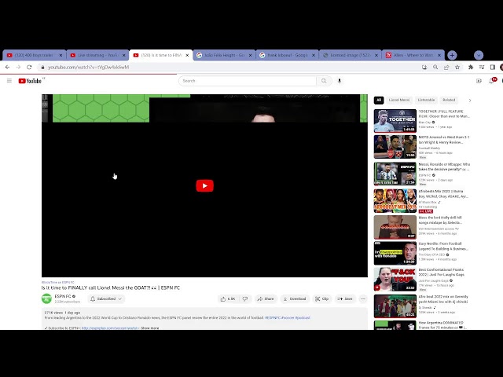The height and width of the screenshot is (377, 503).
Task: Open the 'TOGETHER | FULL FEATURE FILM' thumbnail
Action: click(395, 121)
